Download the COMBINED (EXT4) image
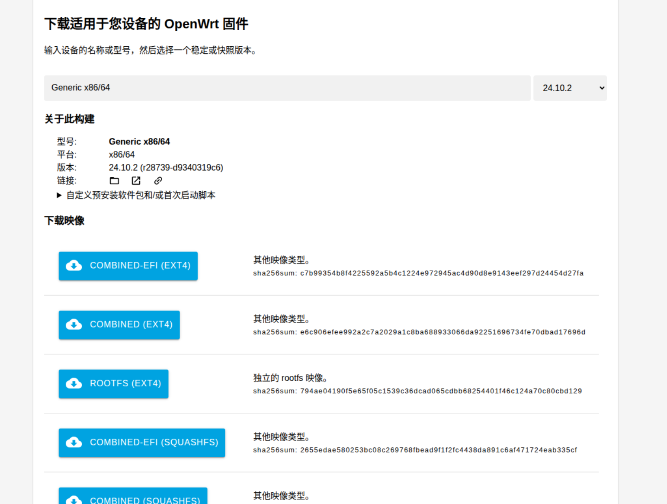 click(x=131, y=324)
